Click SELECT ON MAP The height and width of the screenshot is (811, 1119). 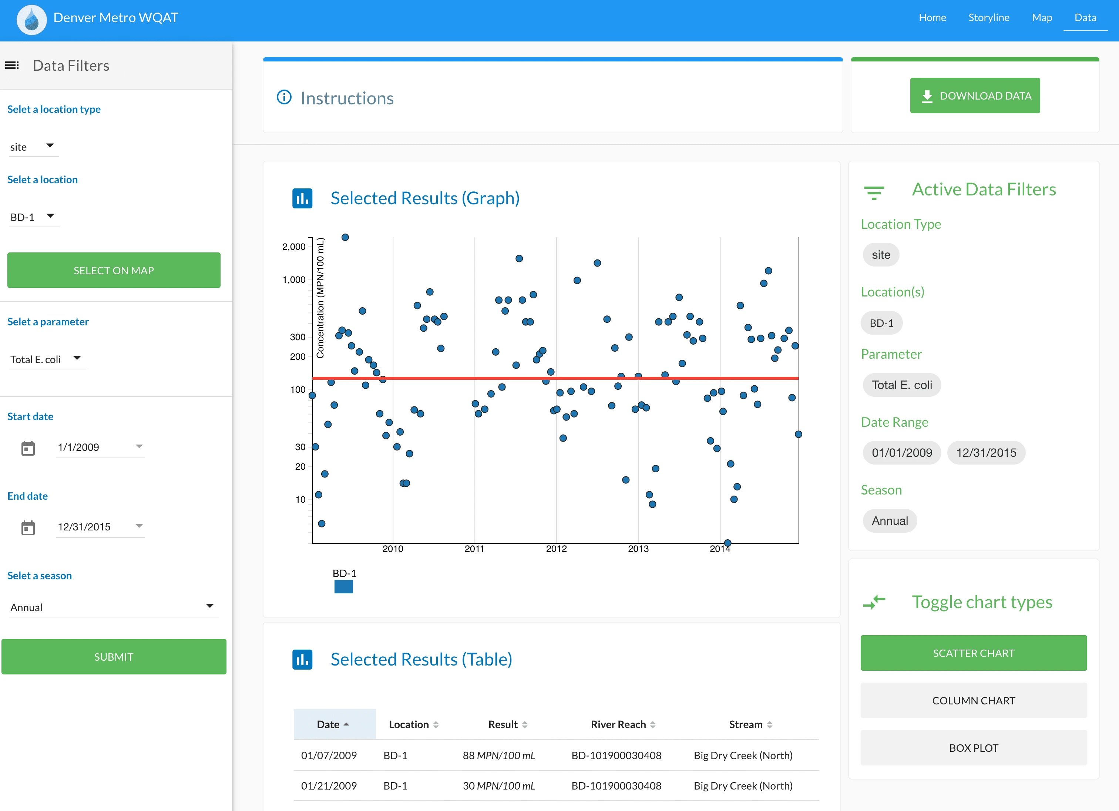pos(114,270)
